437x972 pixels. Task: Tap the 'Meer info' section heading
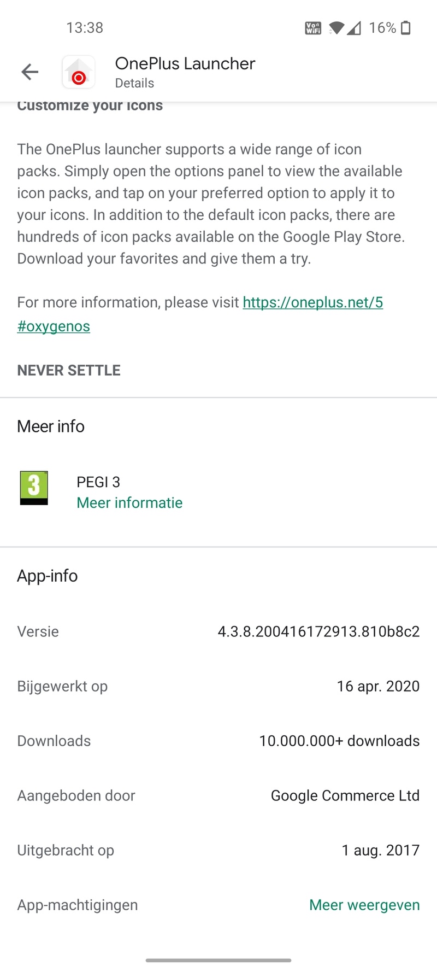(x=51, y=426)
